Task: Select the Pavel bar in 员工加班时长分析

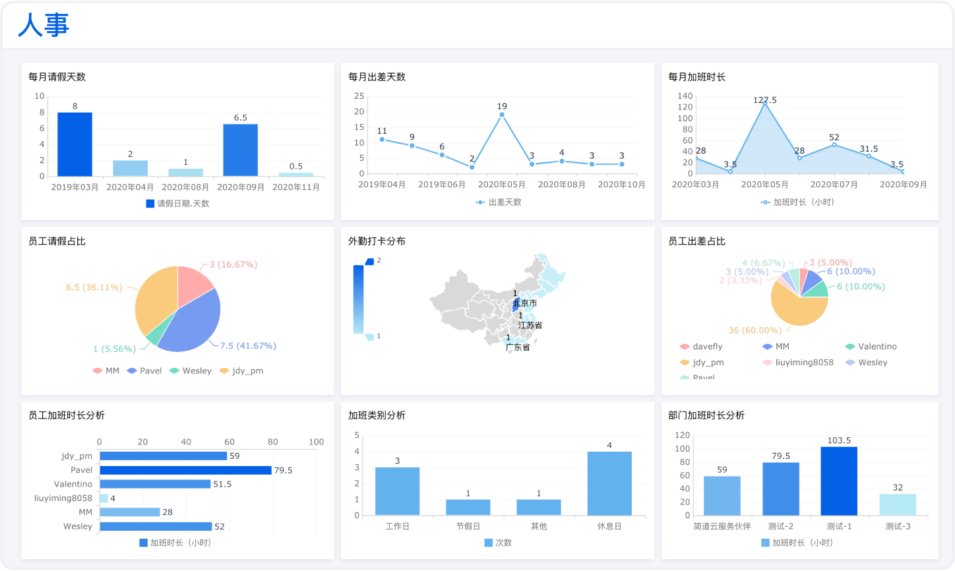Action: click(x=185, y=470)
